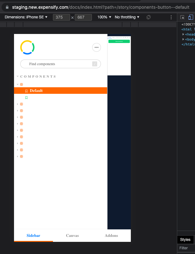Switch to the Sidebar tab
The image size is (195, 254).
point(33,236)
